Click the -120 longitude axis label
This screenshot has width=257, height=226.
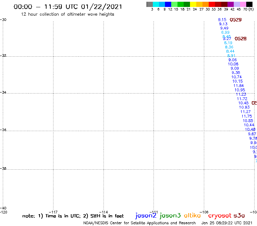(x=3, y=212)
